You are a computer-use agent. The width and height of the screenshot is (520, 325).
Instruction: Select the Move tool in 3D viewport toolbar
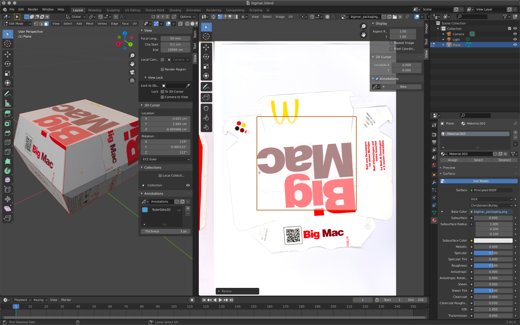(8, 54)
